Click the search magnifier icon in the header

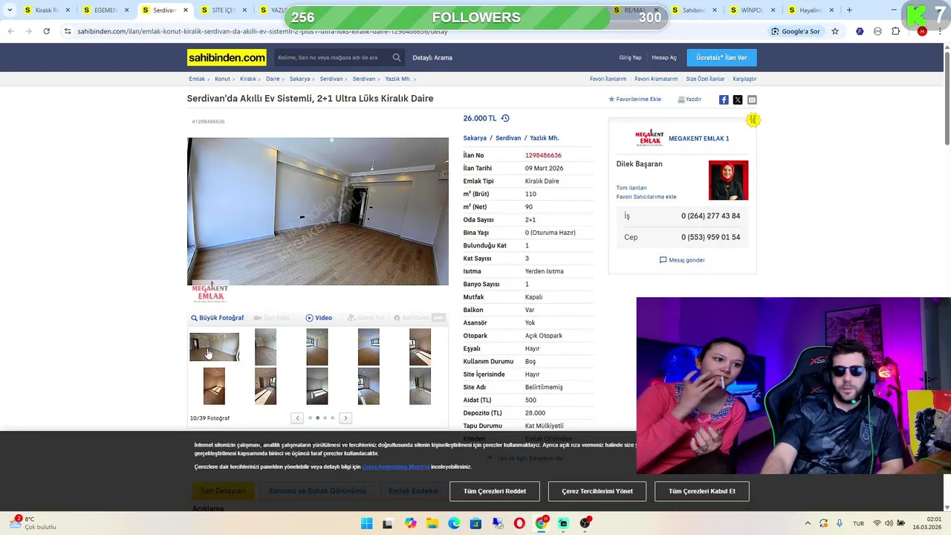[397, 57]
